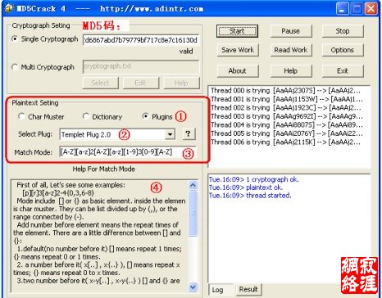Click the Single Cryptograph MD5 hash field
Screen dimensions: 382x298
coord(141,40)
